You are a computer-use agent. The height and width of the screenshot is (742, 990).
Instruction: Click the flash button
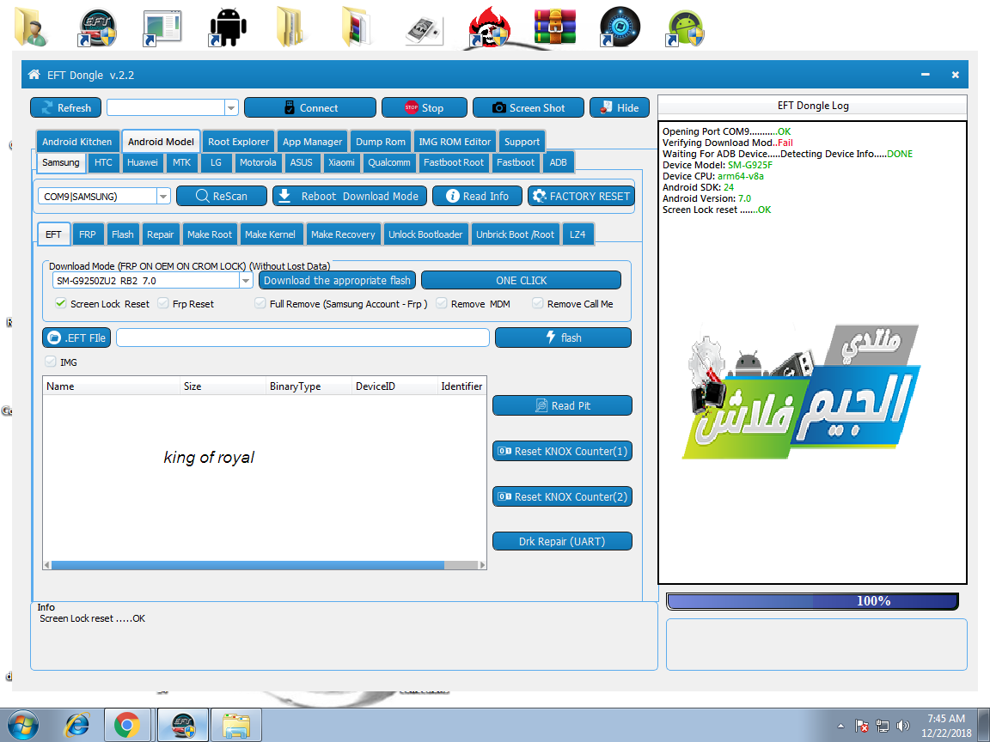563,338
